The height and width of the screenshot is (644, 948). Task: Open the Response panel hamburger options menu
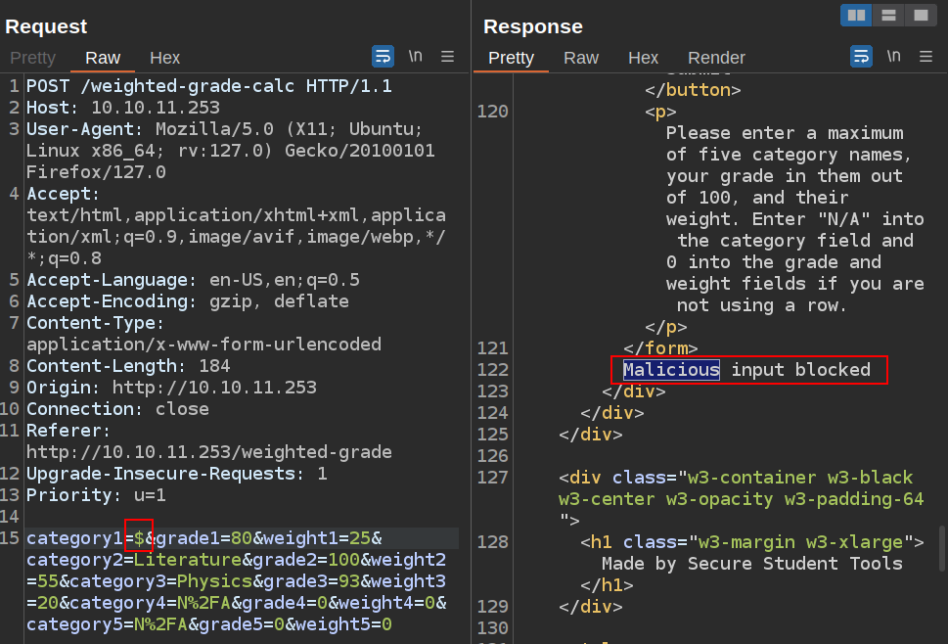point(925,56)
